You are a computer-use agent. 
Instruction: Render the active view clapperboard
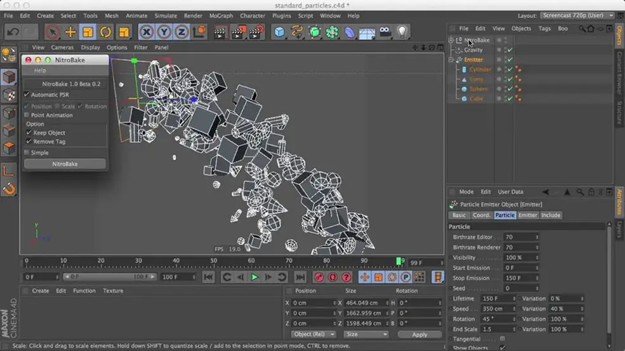(x=220, y=32)
